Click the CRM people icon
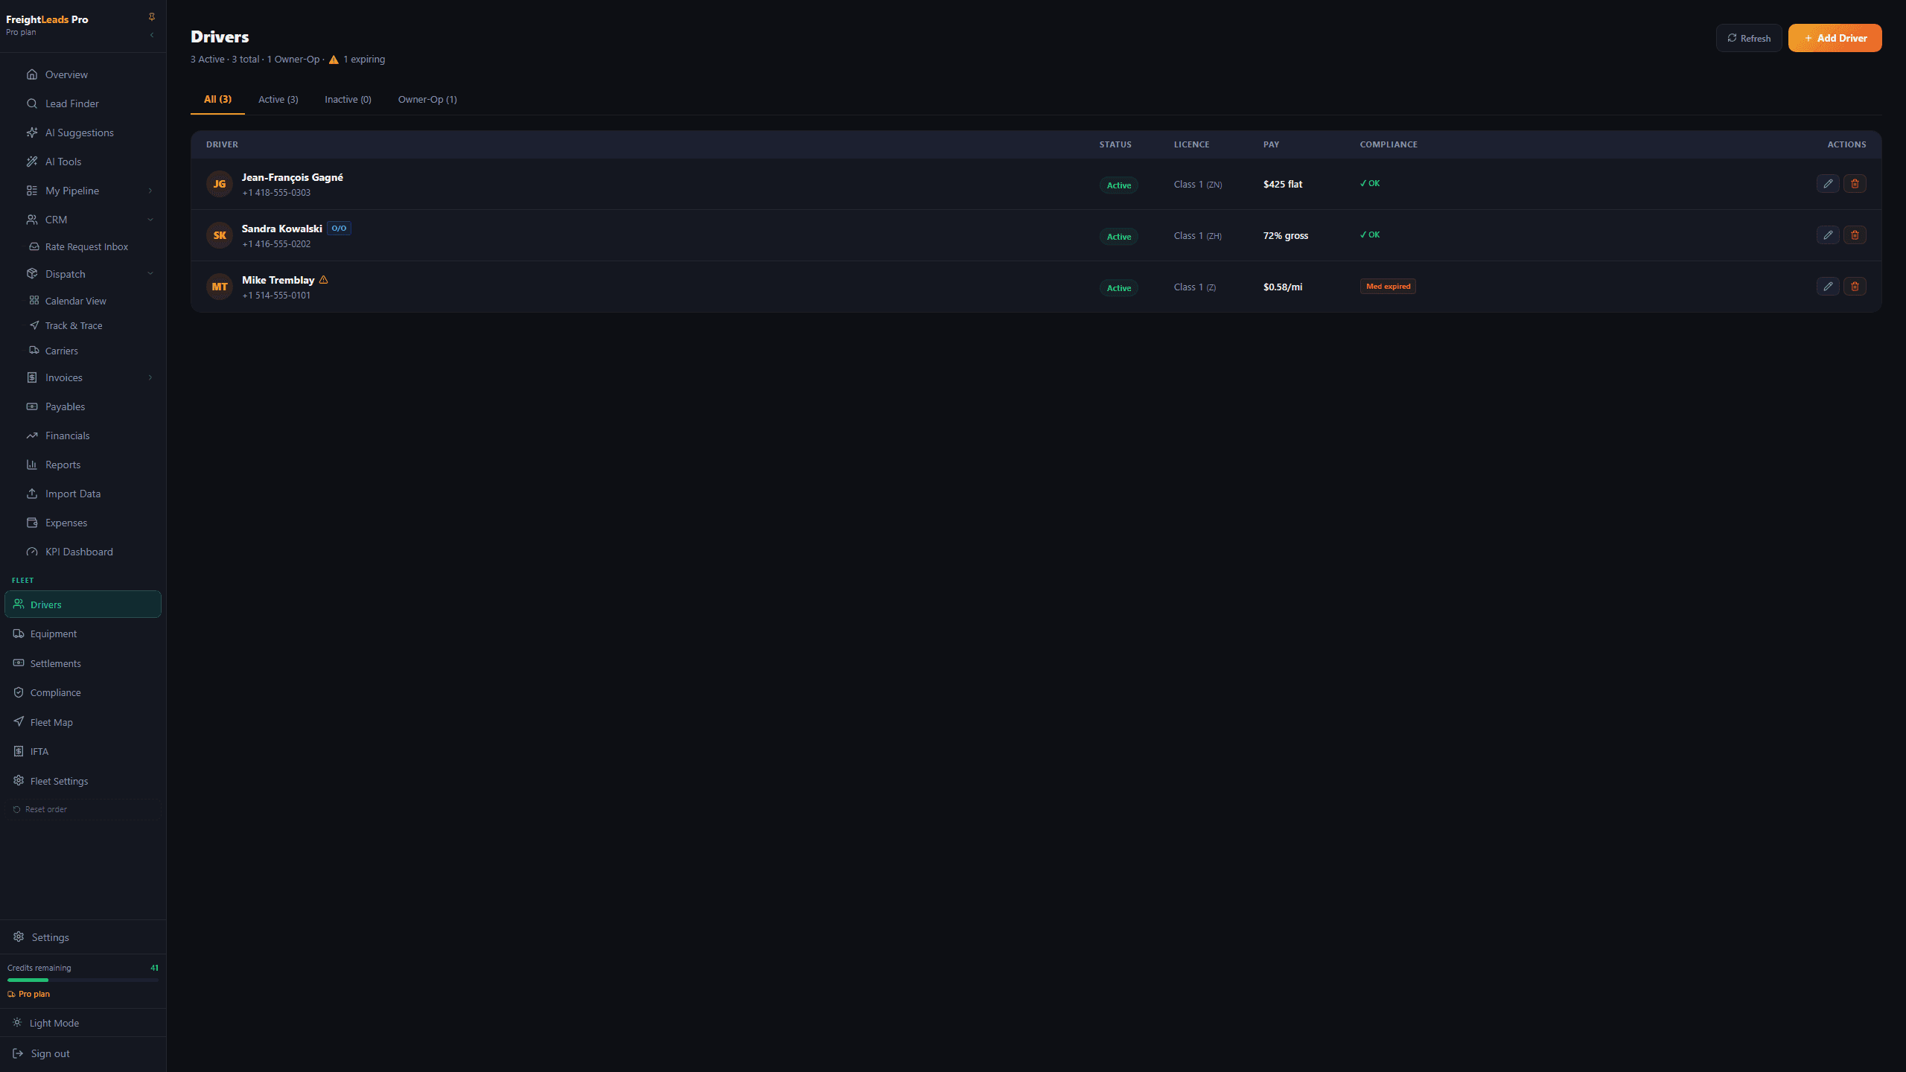 32,220
